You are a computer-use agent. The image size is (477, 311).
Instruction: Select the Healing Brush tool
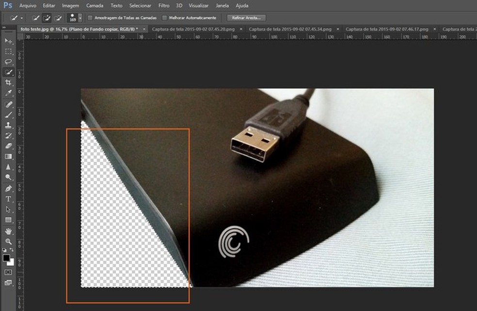[8, 104]
